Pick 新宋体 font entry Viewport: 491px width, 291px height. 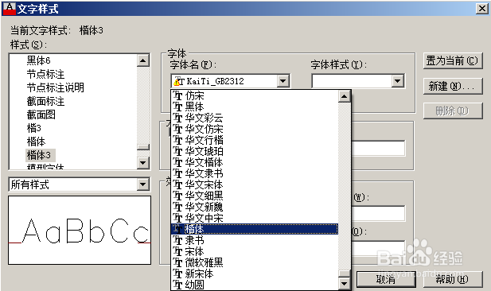[x=255, y=274]
